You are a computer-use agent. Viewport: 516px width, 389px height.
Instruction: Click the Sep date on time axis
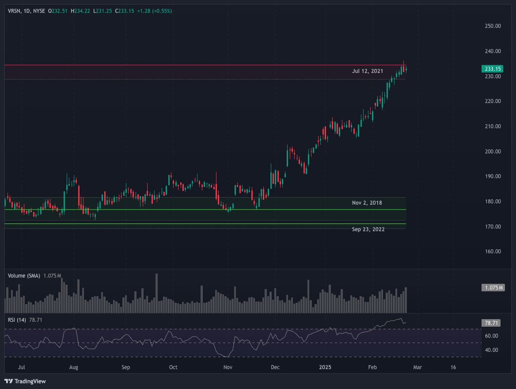[126, 367]
